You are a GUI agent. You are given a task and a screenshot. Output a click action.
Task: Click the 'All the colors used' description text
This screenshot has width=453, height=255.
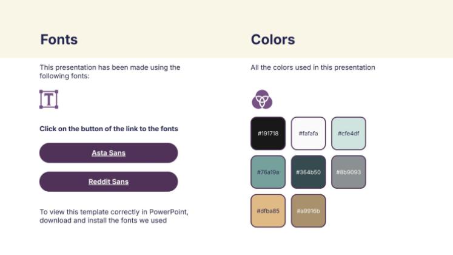pos(313,67)
